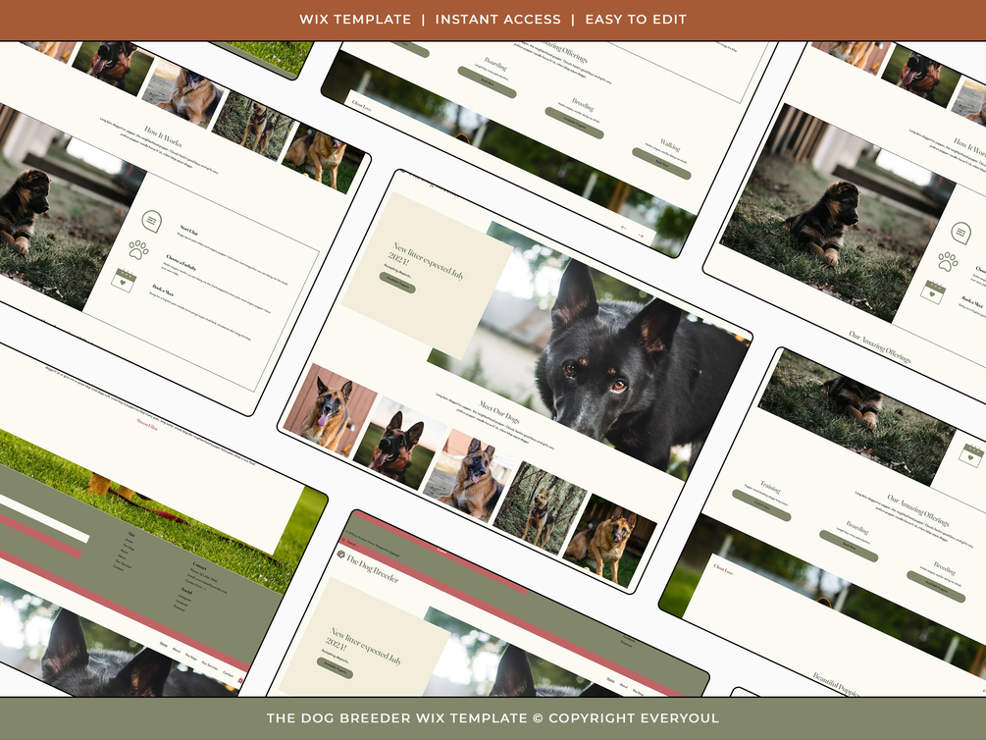Viewport: 986px width, 740px height.
Task: Click the footer Site heading
Action: tap(131, 534)
